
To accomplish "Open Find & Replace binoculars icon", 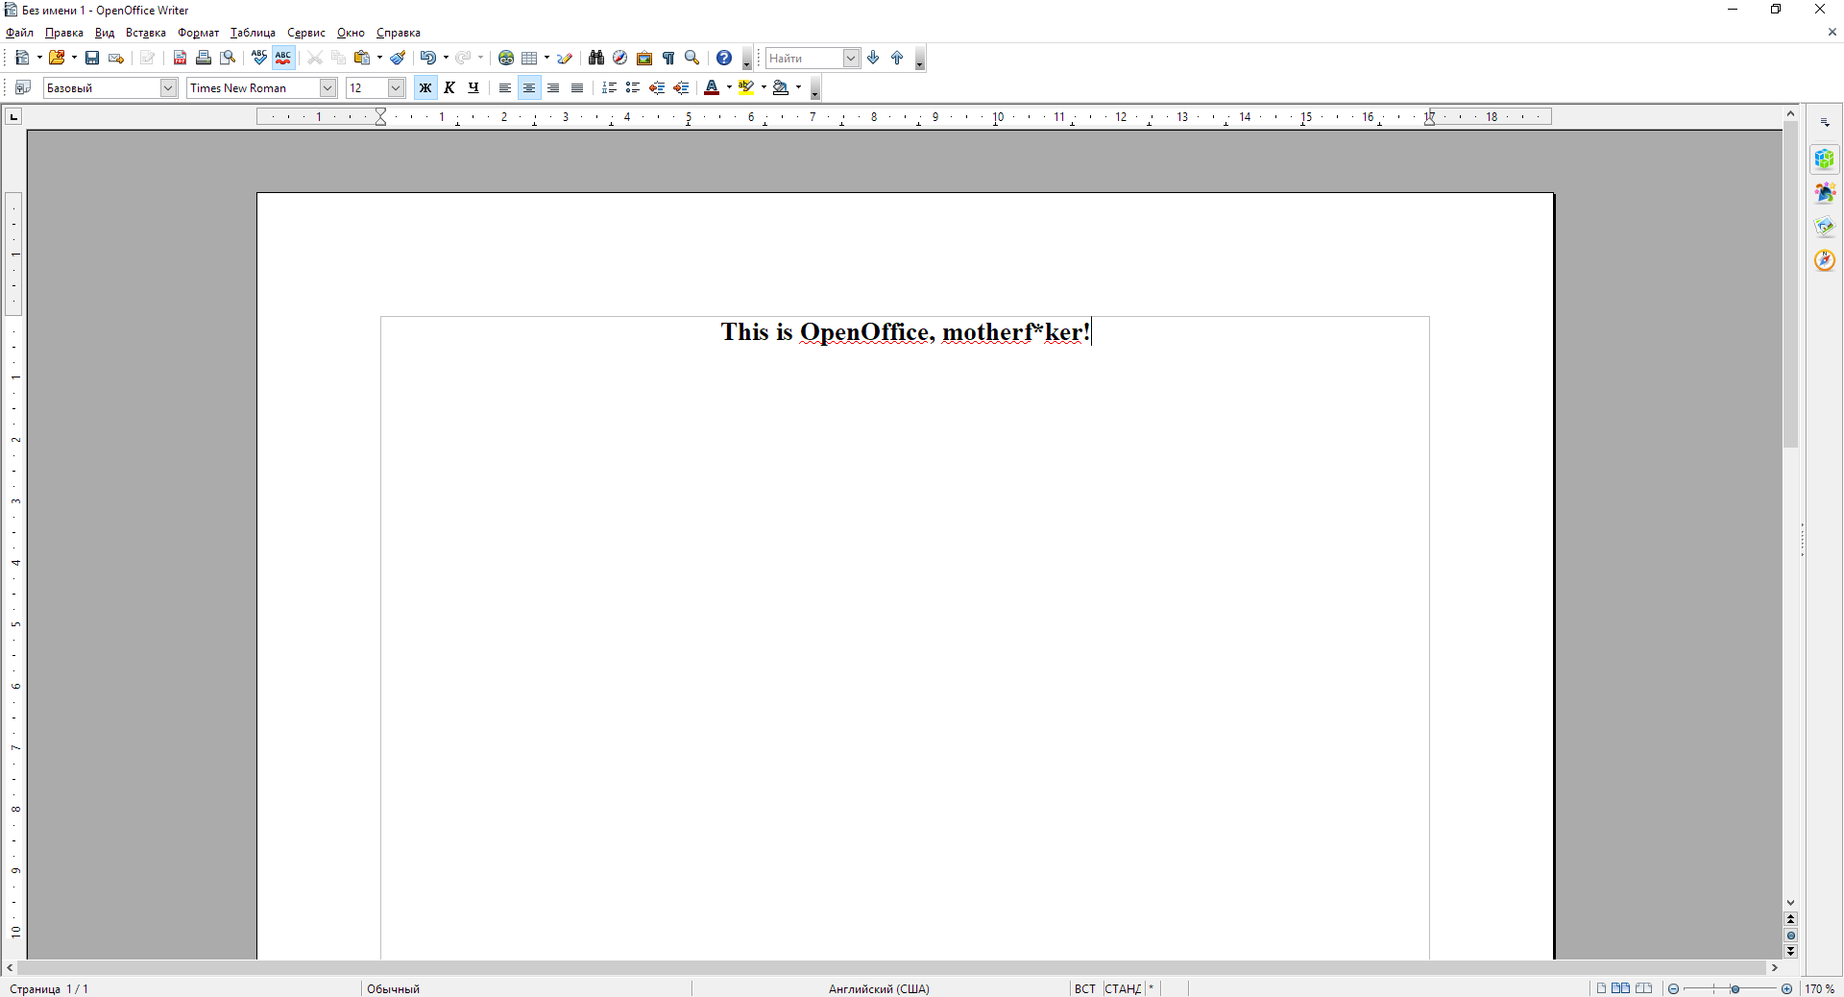I will pyautogui.click(x=596, y=58).
